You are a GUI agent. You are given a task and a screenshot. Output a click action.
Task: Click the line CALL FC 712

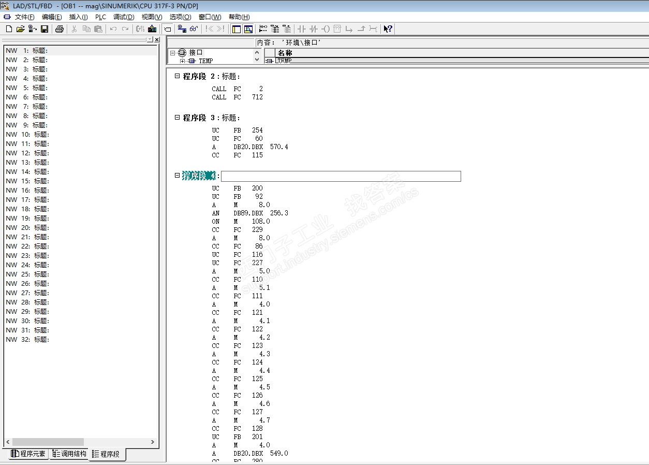(x=237, y=97)
